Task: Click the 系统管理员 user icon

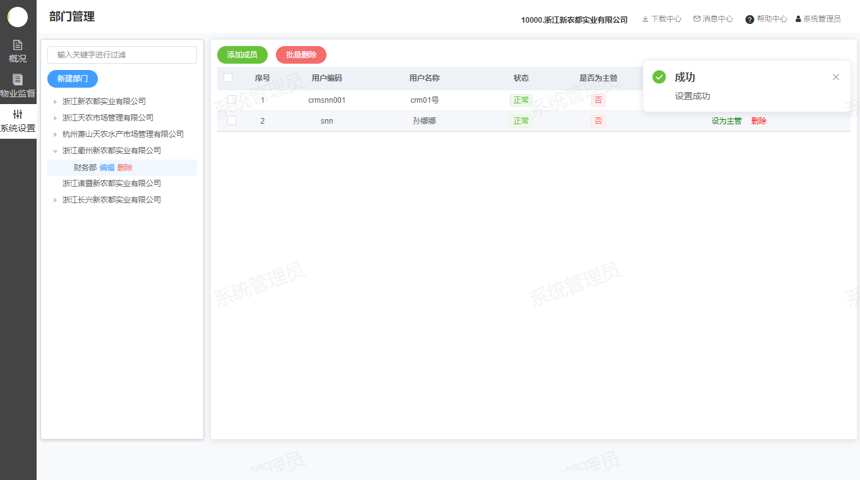Action: point(798,19)
